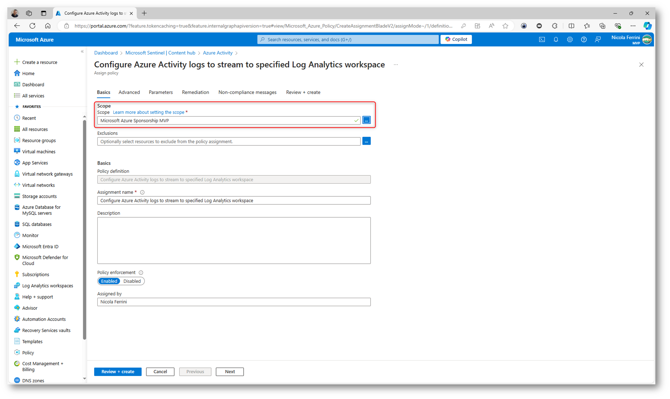Viewport: 670px width, 399px height.
Task: Click the Policy enforcement info icon
Action: click(x=141, y=273)
